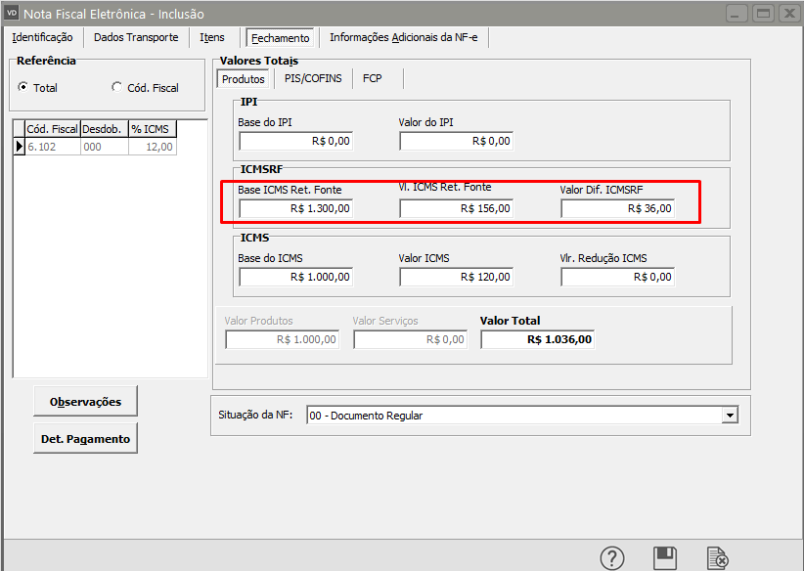
Task: Click the Base ICMS Ret. Fonte field
Action: pyautogui.click(x=295, y=208)
